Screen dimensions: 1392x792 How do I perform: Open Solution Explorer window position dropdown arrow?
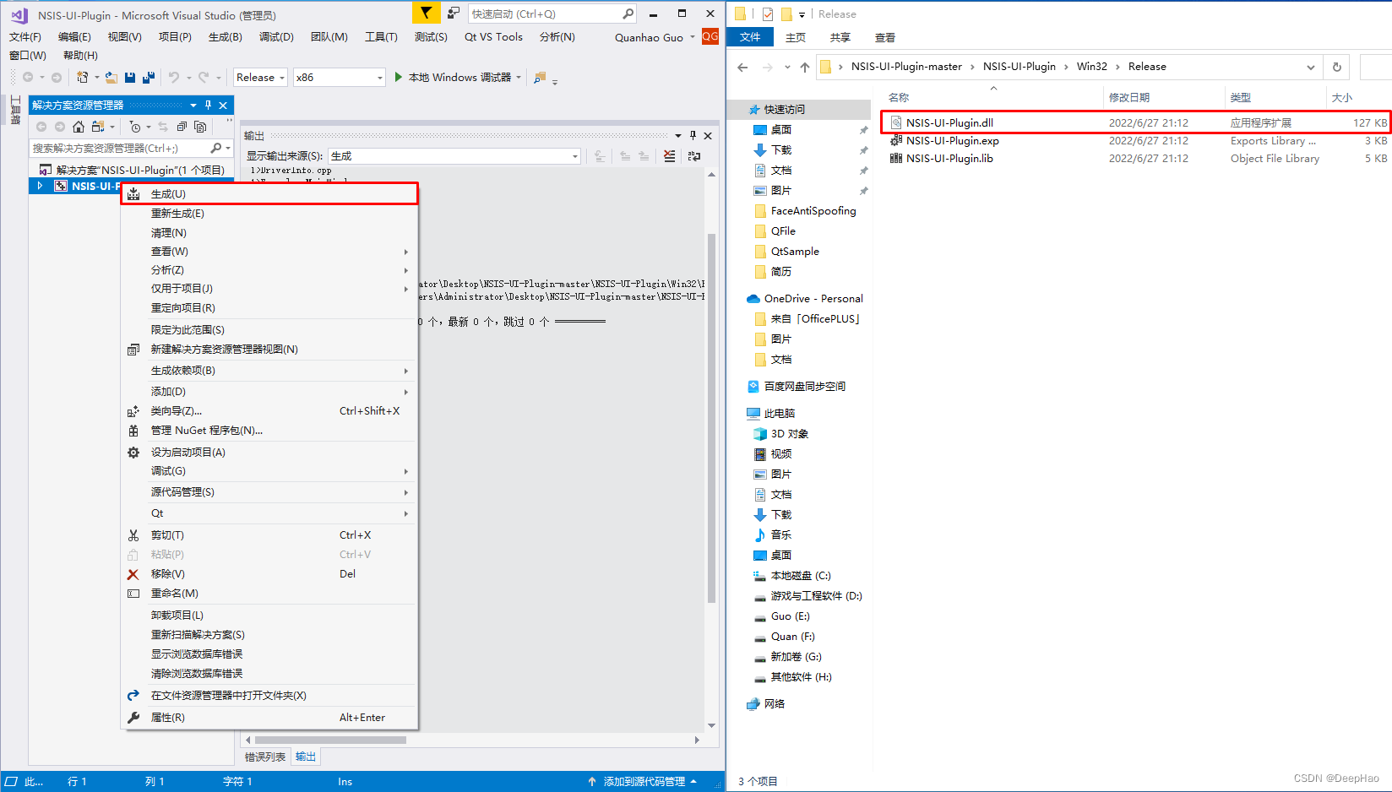[193, 105]
